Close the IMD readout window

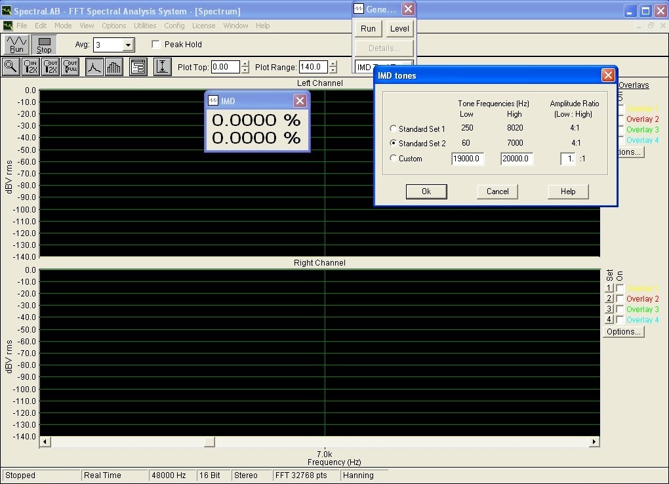coord(300,101)
